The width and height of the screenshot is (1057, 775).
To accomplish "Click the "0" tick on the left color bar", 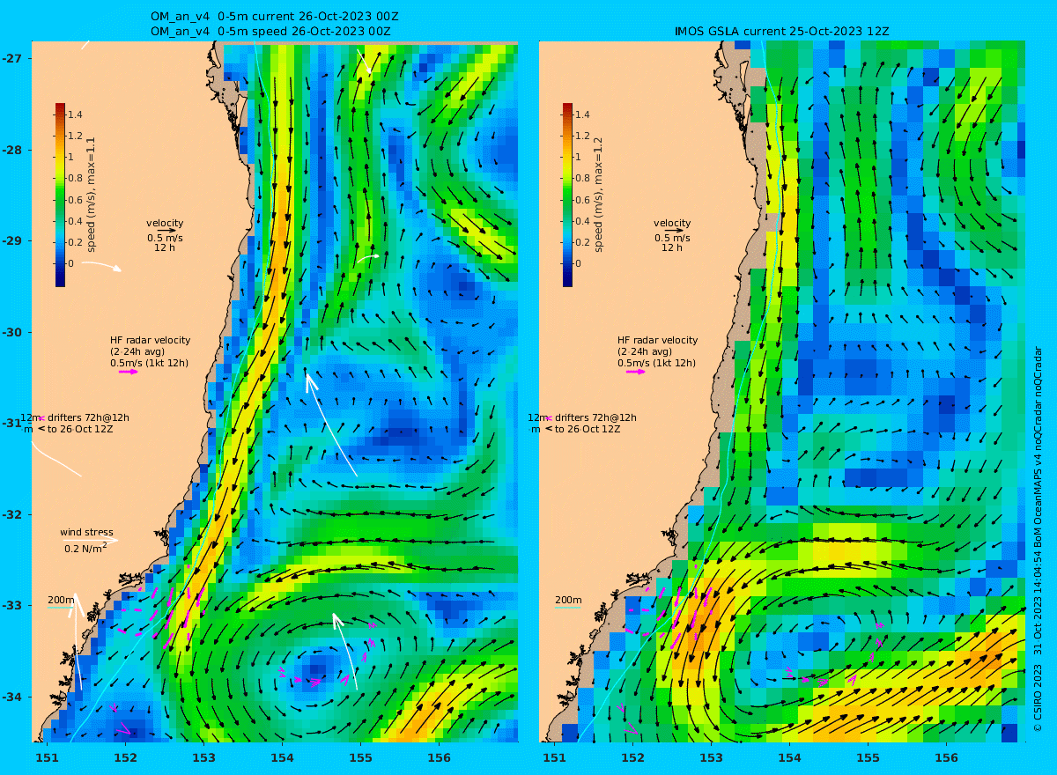I will (72, 263).
